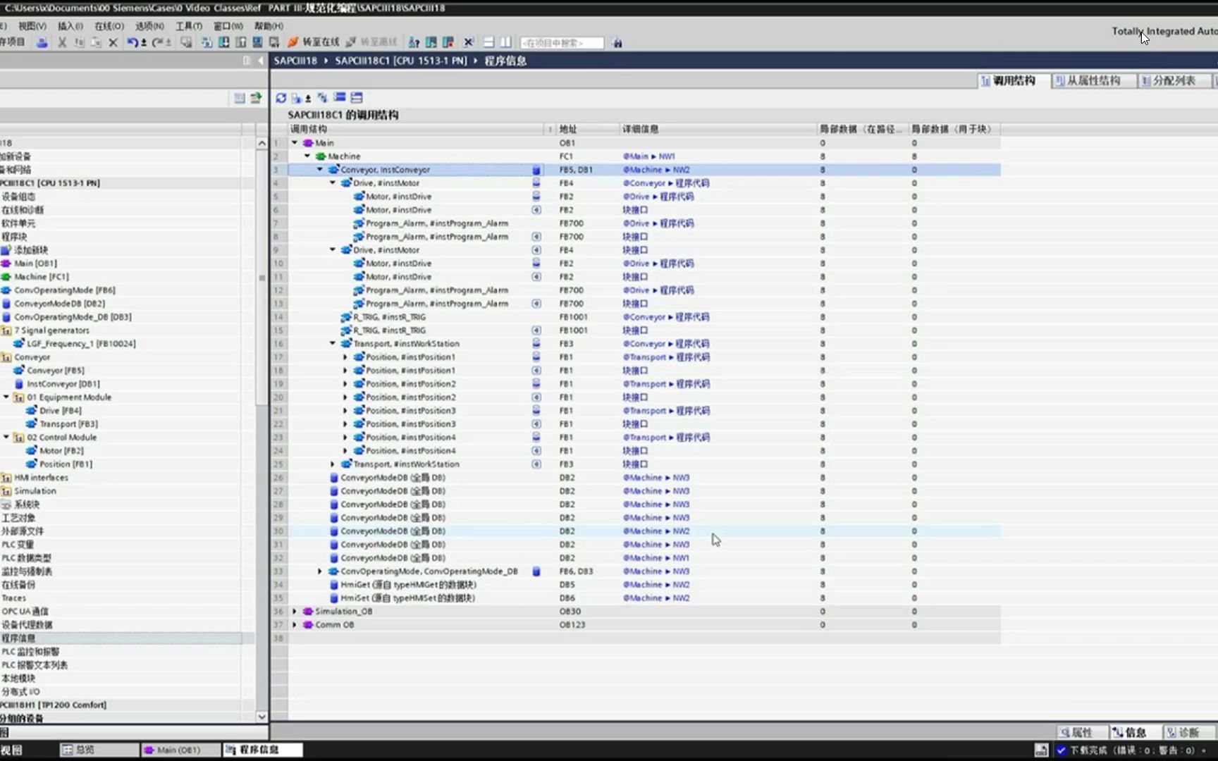Click the Go offline (转至离线) button
Image resolution: width=1218 pixels, height=761 pixels.
[371, 42]
